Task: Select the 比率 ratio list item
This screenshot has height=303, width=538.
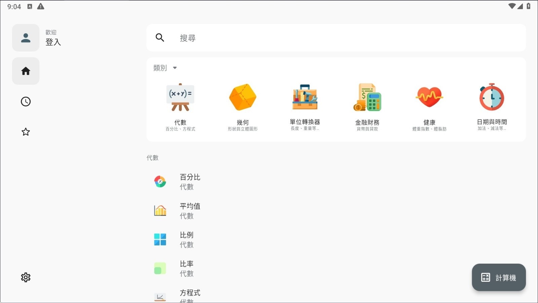Action: pyautogui.click(x=187, y=268)
